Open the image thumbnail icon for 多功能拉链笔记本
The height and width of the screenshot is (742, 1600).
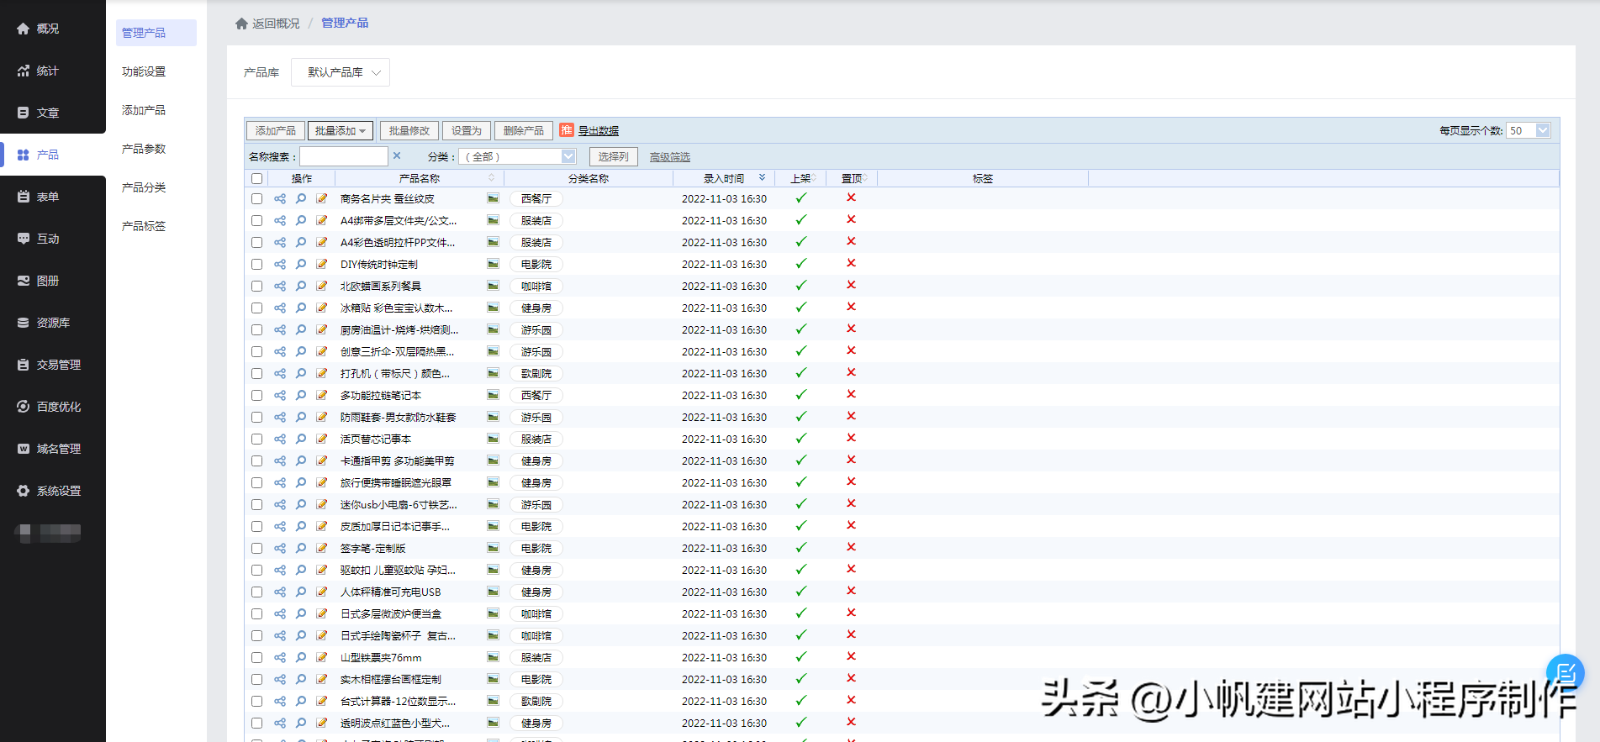point(493,395)
